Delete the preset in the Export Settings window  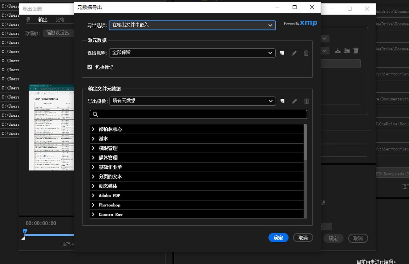356,51
